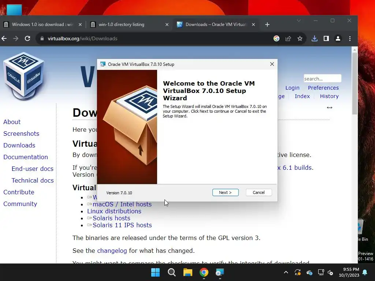The image size is (375, 281).
Task: Open the 6.1 builds link
Action: [x=295, y=168]
